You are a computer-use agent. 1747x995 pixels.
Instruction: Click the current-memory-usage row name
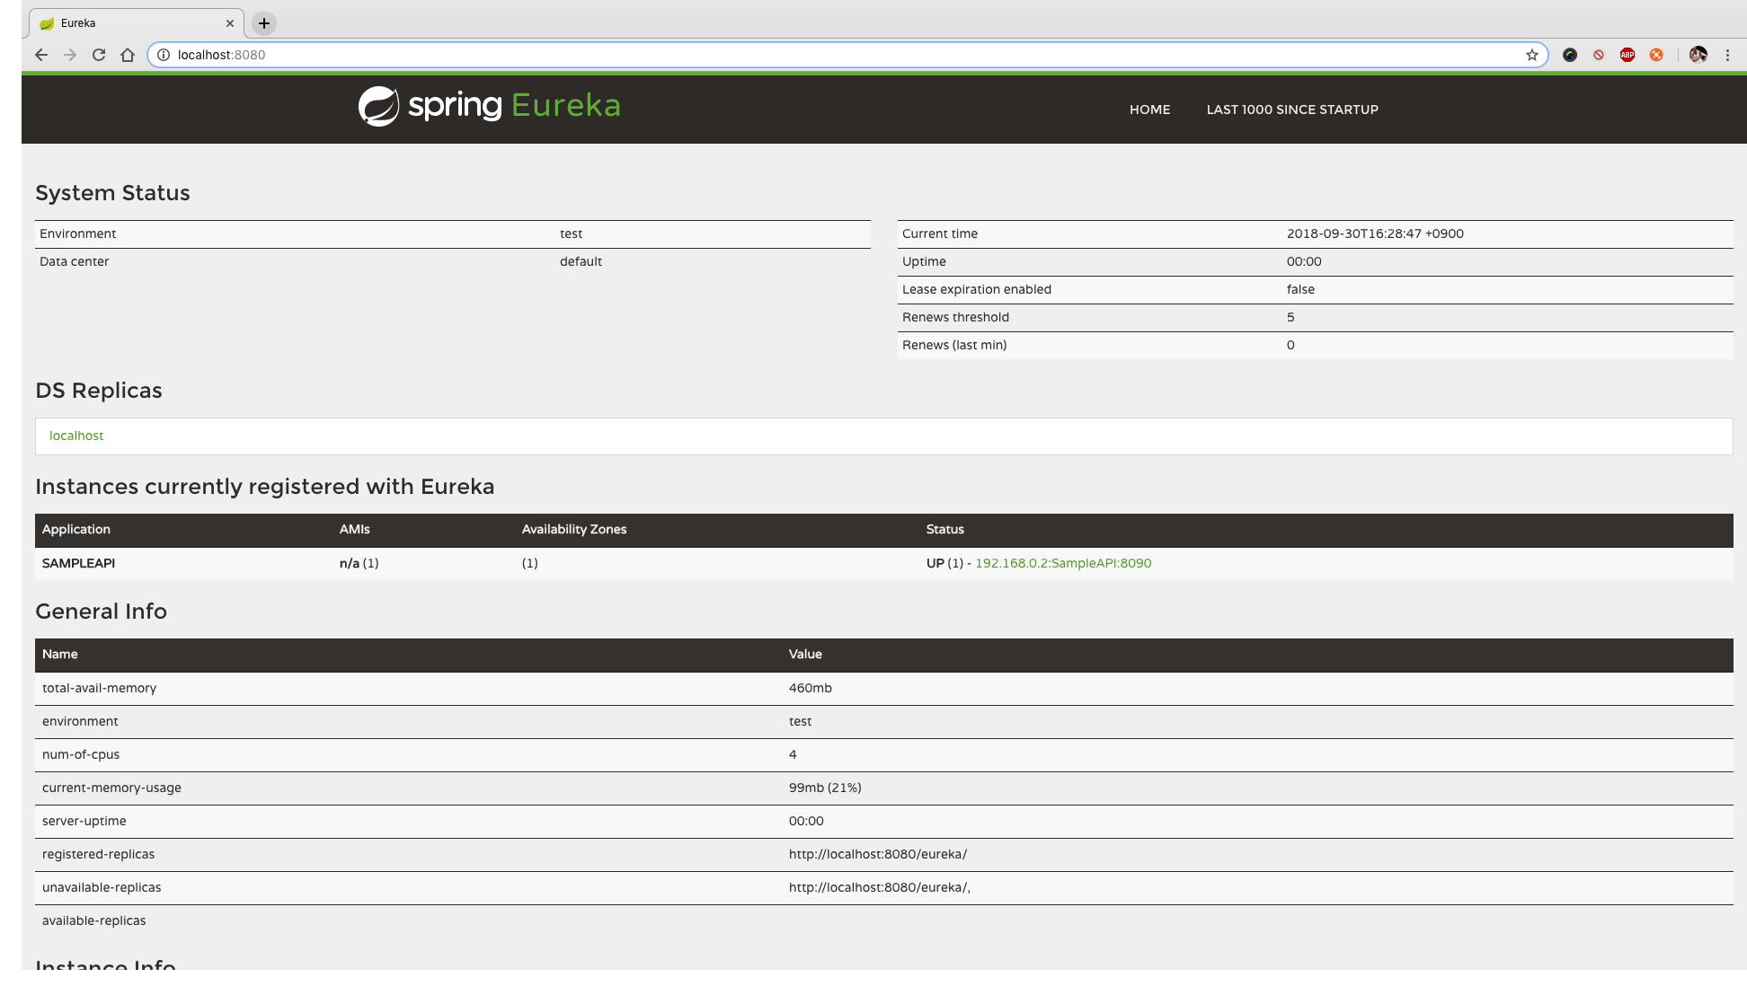pos(111,788)
